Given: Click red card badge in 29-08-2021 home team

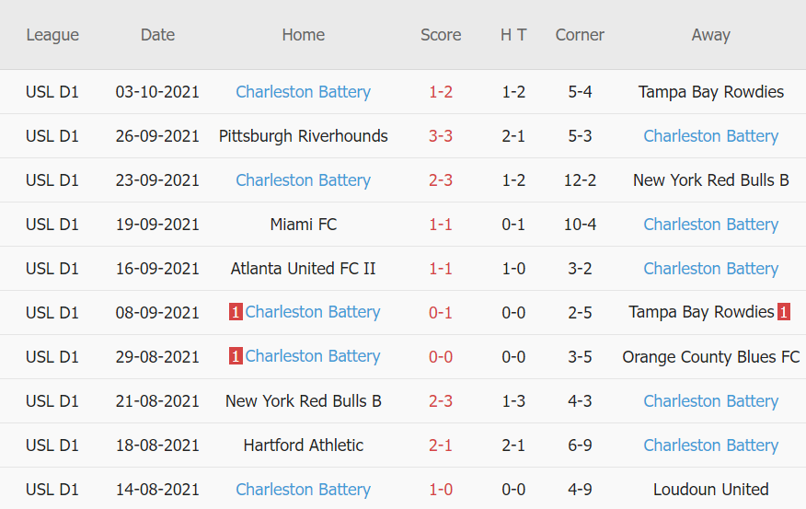Looking at the screenshot, I should [236, 357].
